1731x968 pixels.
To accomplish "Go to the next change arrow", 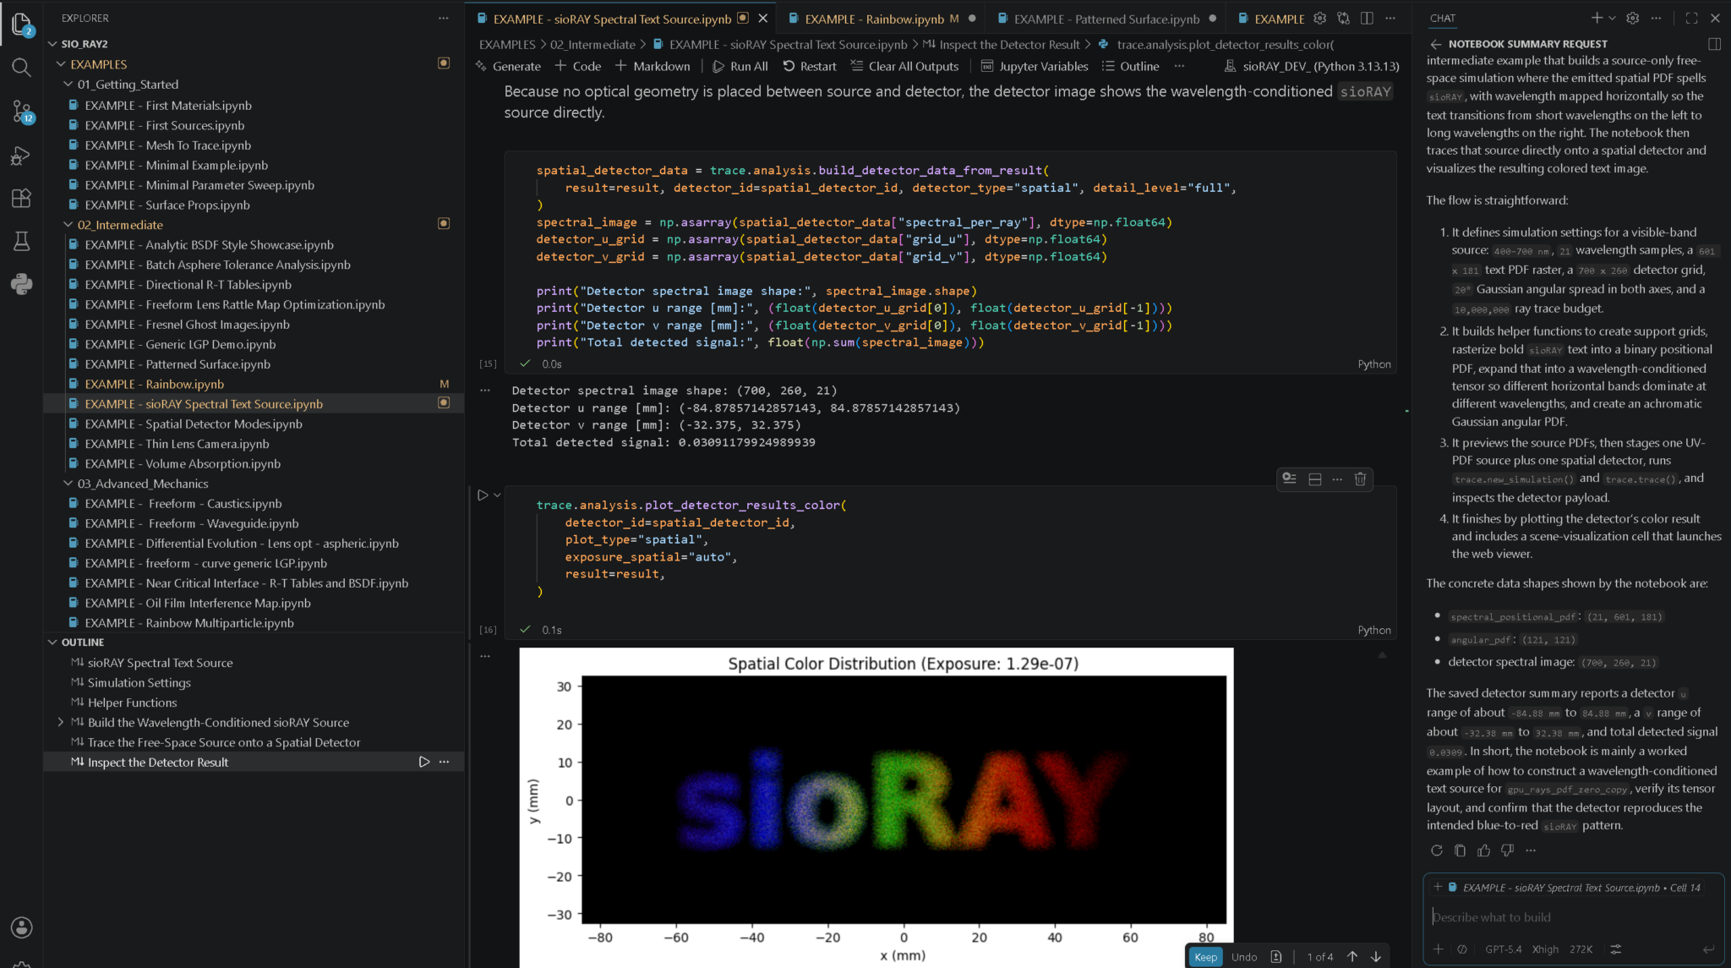I will coord(1376,957).
